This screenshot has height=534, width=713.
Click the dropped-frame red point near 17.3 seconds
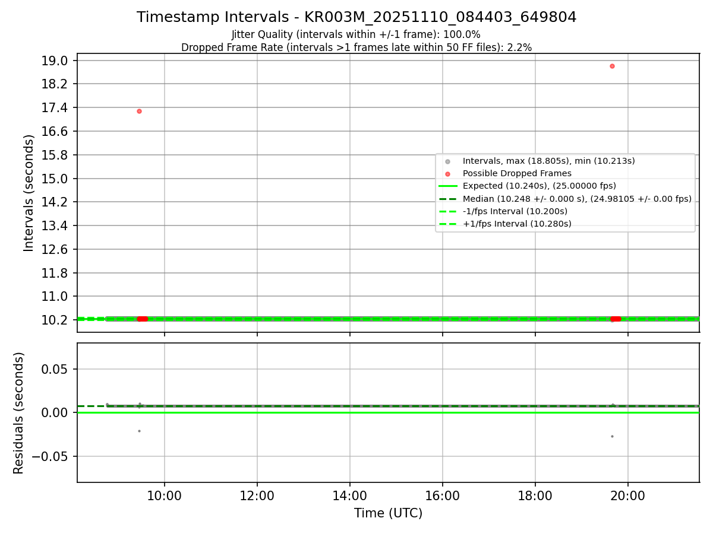point(139,111)
